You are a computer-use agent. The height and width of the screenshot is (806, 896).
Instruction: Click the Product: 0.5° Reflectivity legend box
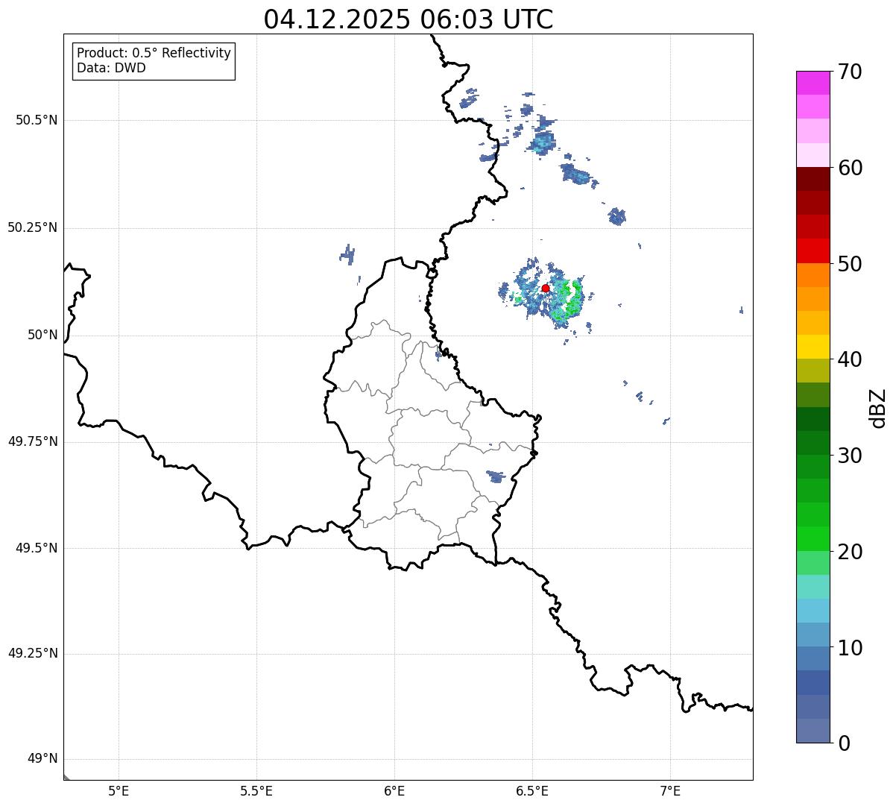(154, 61)
